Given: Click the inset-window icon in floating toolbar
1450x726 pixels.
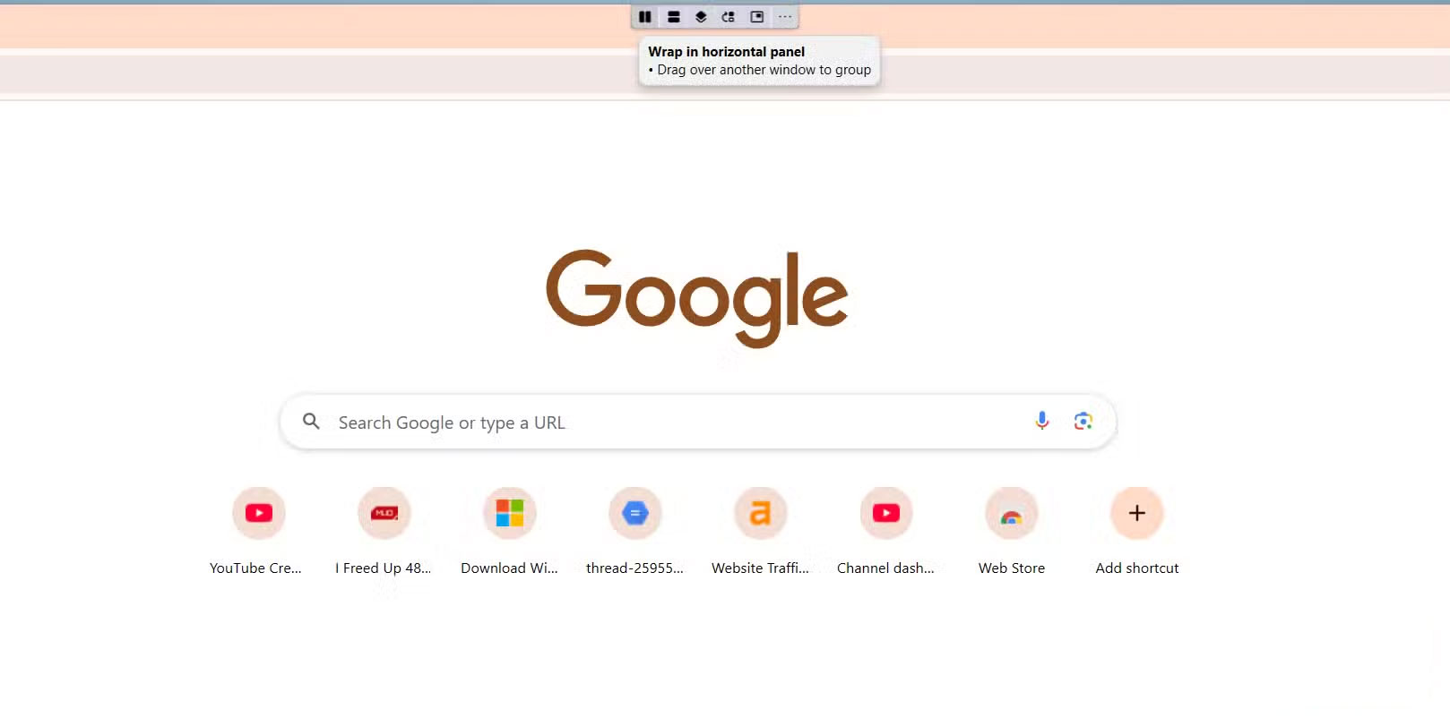Looking at the screenshot, I should (757, 17).
